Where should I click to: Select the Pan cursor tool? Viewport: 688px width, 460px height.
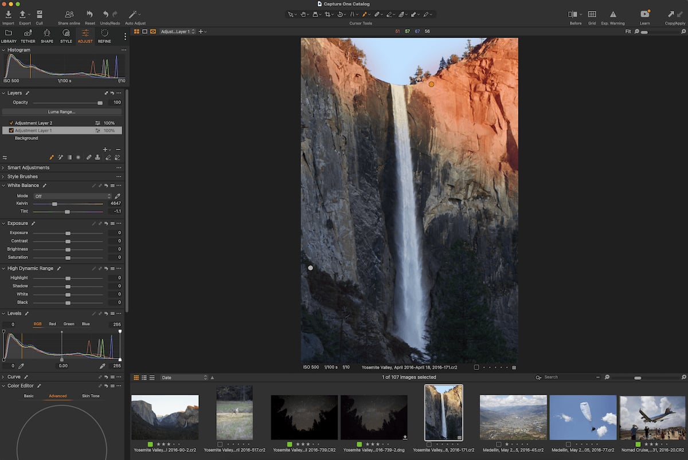click(x=303, y=14)
